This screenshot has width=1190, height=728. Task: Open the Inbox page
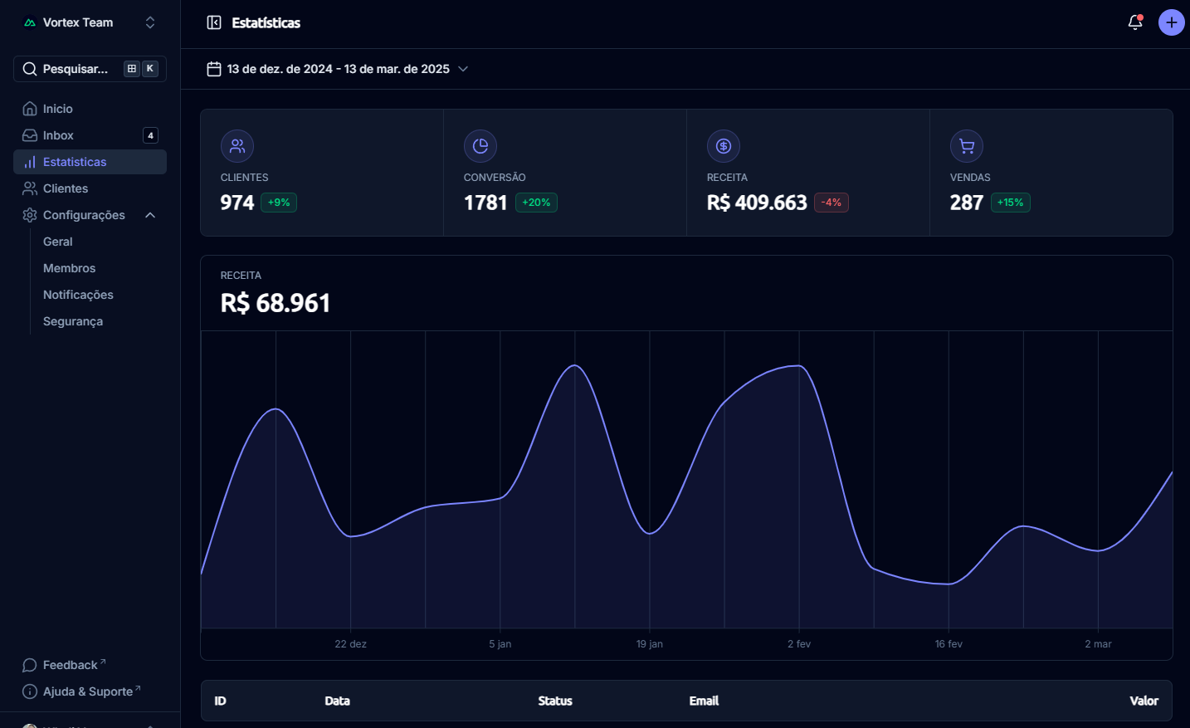[58, 135]
